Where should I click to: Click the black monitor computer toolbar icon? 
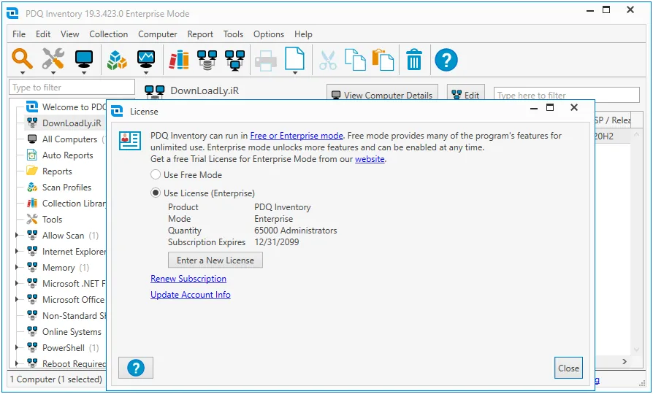(x=84, y=60)
